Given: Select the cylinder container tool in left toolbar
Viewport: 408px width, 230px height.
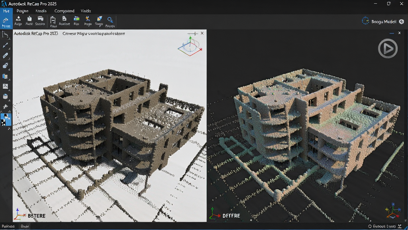Looking at the screenshot, I should click(x=5, y=97).
